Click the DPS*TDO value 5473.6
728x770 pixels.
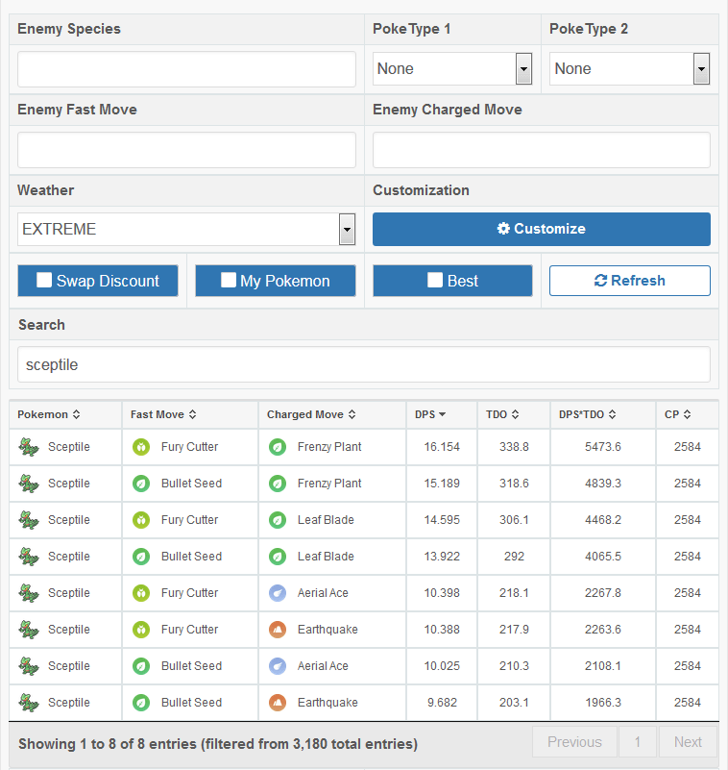pos(603,447)
